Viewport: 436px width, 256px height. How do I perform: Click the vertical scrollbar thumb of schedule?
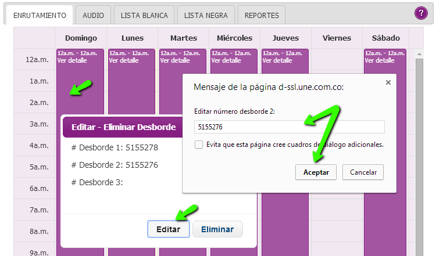[x=419, y=157]
